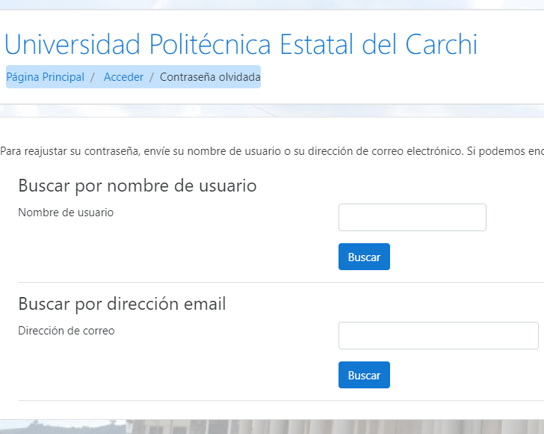Click the word 'Universidad' in the page title

pyautogui.click(x=72, y=45)
